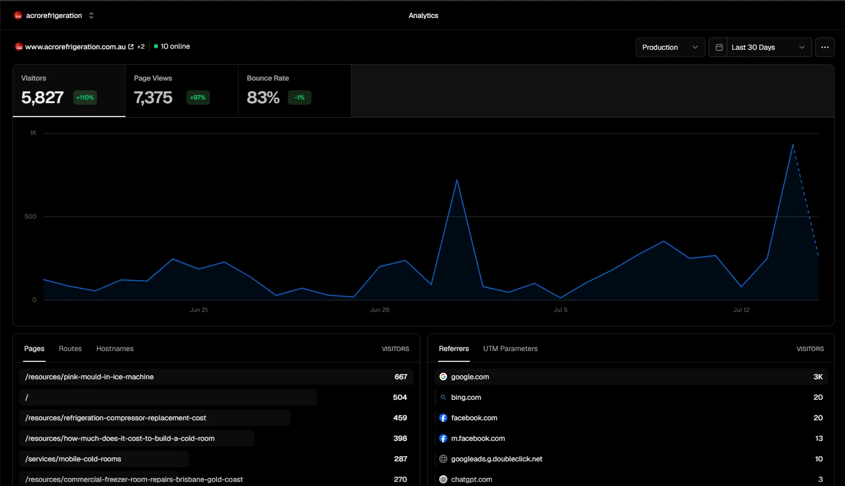
Task: Click the green online status dot
Action: (156, 46)
